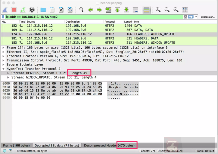Stop the running capture with red square
The image size is (218, 154).
[14, 10]
